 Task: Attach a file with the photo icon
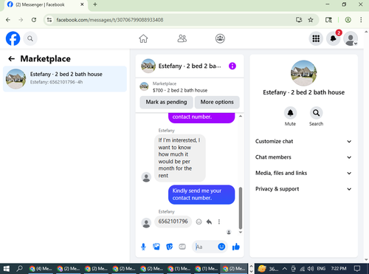coord(156,247)
